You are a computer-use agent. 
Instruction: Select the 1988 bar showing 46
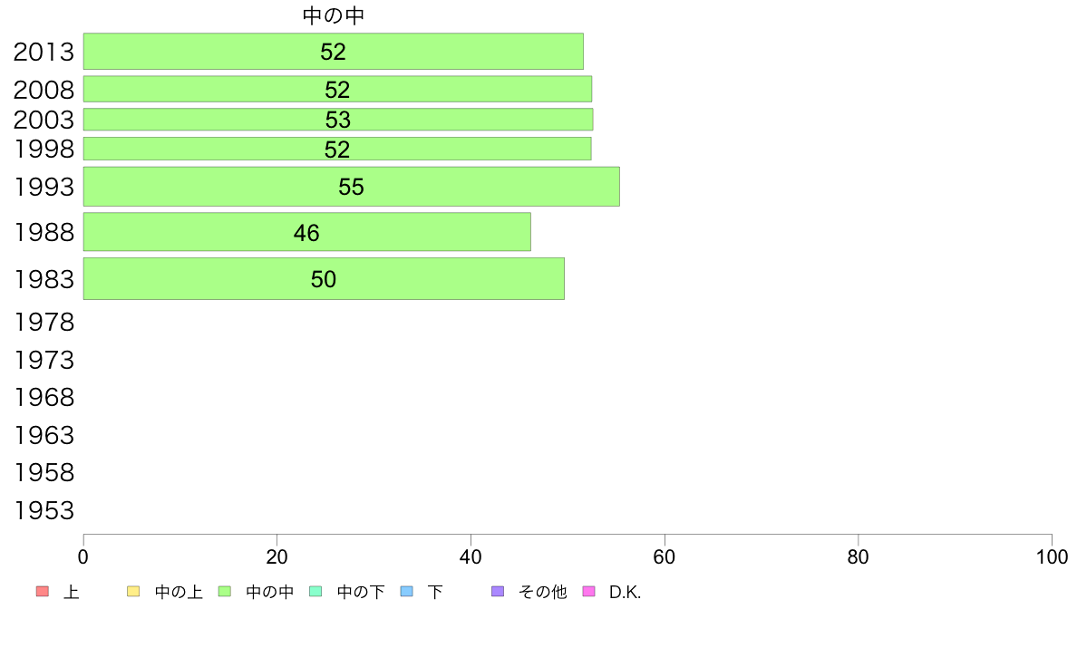pos(307,232)
